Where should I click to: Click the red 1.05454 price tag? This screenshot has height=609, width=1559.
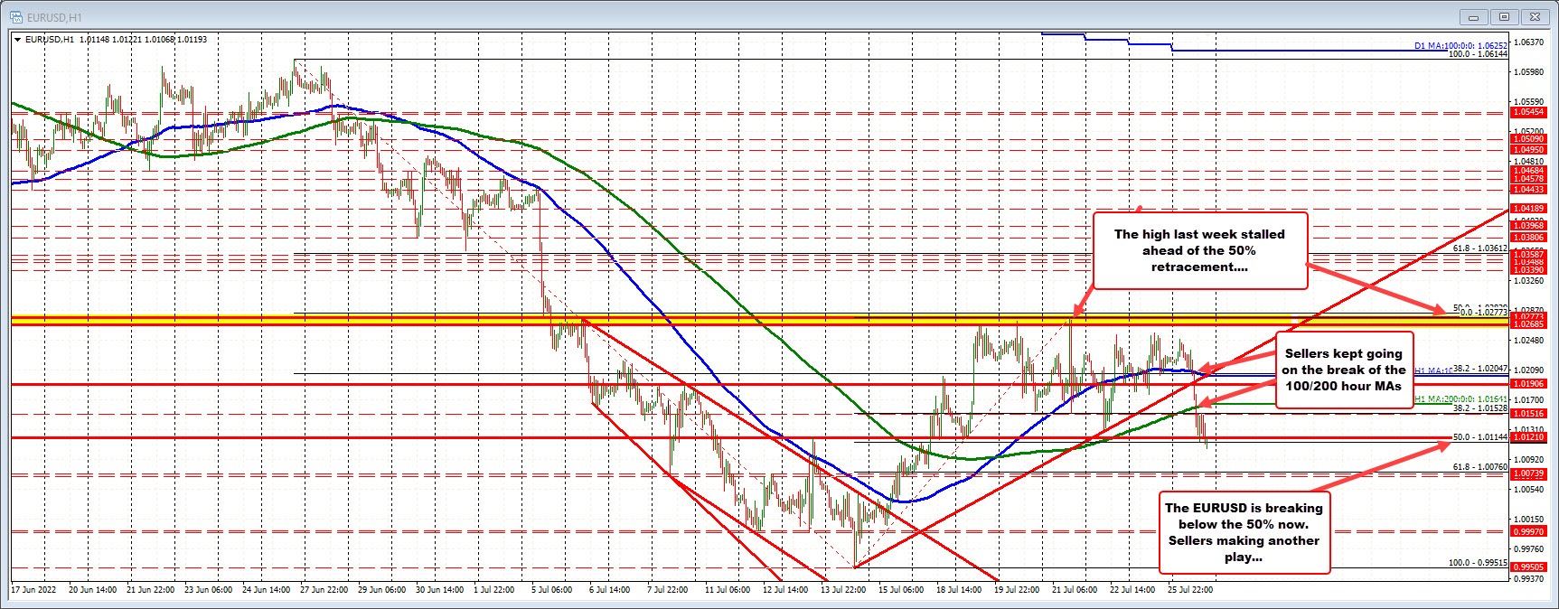(1528, 112)
